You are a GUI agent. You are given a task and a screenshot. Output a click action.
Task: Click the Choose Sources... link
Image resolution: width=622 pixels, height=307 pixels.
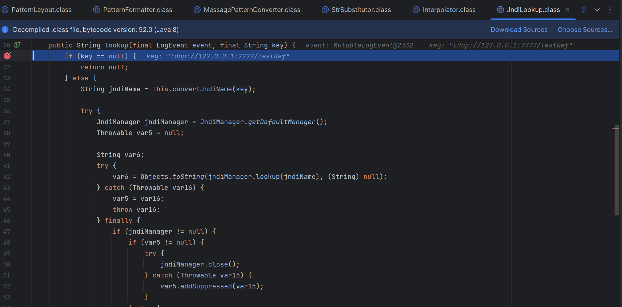tap(585, 30)
